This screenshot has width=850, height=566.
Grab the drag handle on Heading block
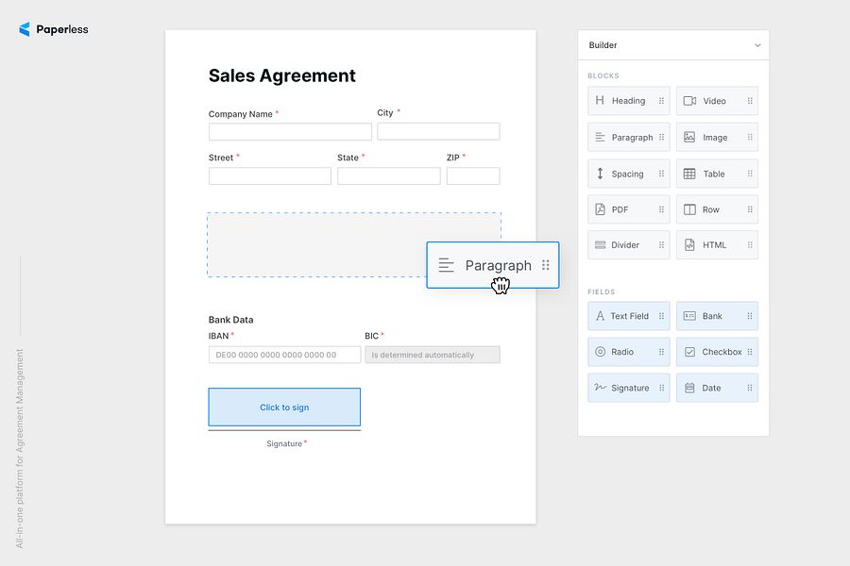[661, 101]
